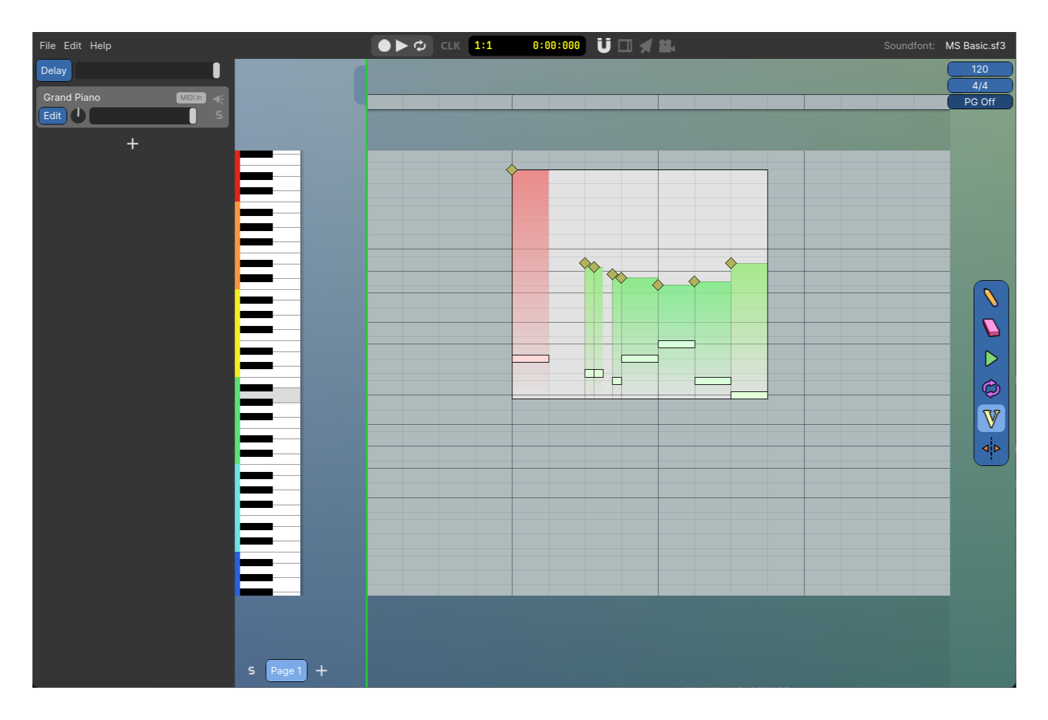Click the purple loop tool icon
The width and height of the screenshot is (1048, 720).
[x=990, y=389]
